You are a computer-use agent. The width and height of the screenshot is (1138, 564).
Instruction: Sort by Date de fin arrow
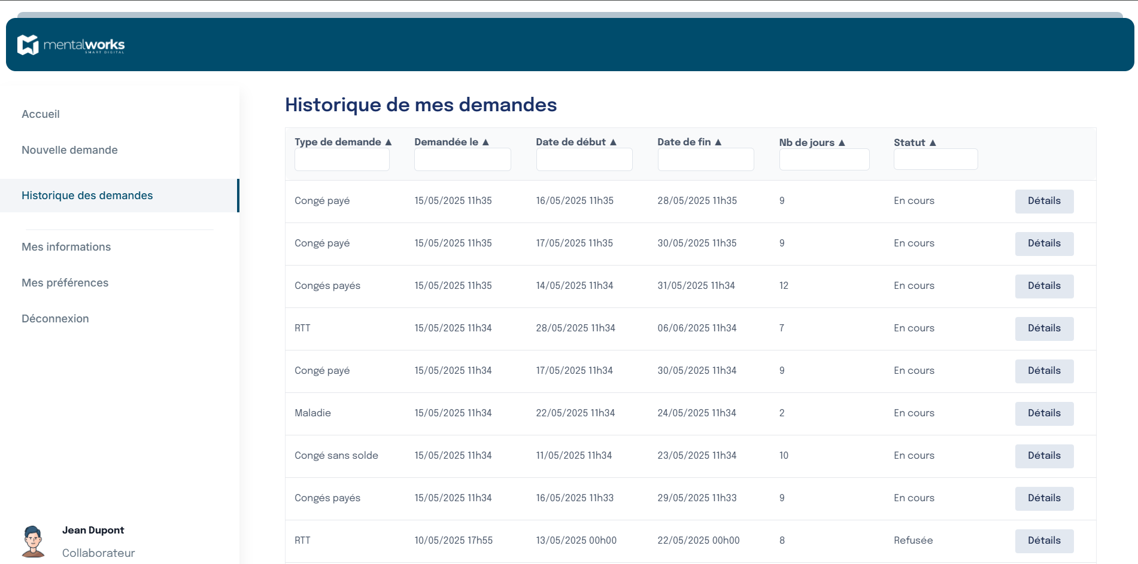point(718,142)
